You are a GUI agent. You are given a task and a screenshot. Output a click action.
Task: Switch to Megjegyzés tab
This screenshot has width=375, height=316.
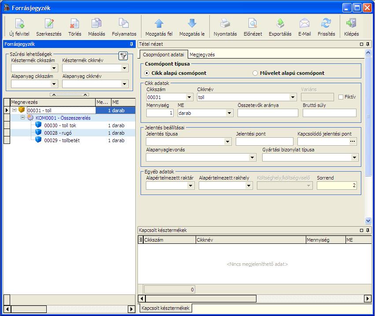pyautogui.click(x=202, y=55)
